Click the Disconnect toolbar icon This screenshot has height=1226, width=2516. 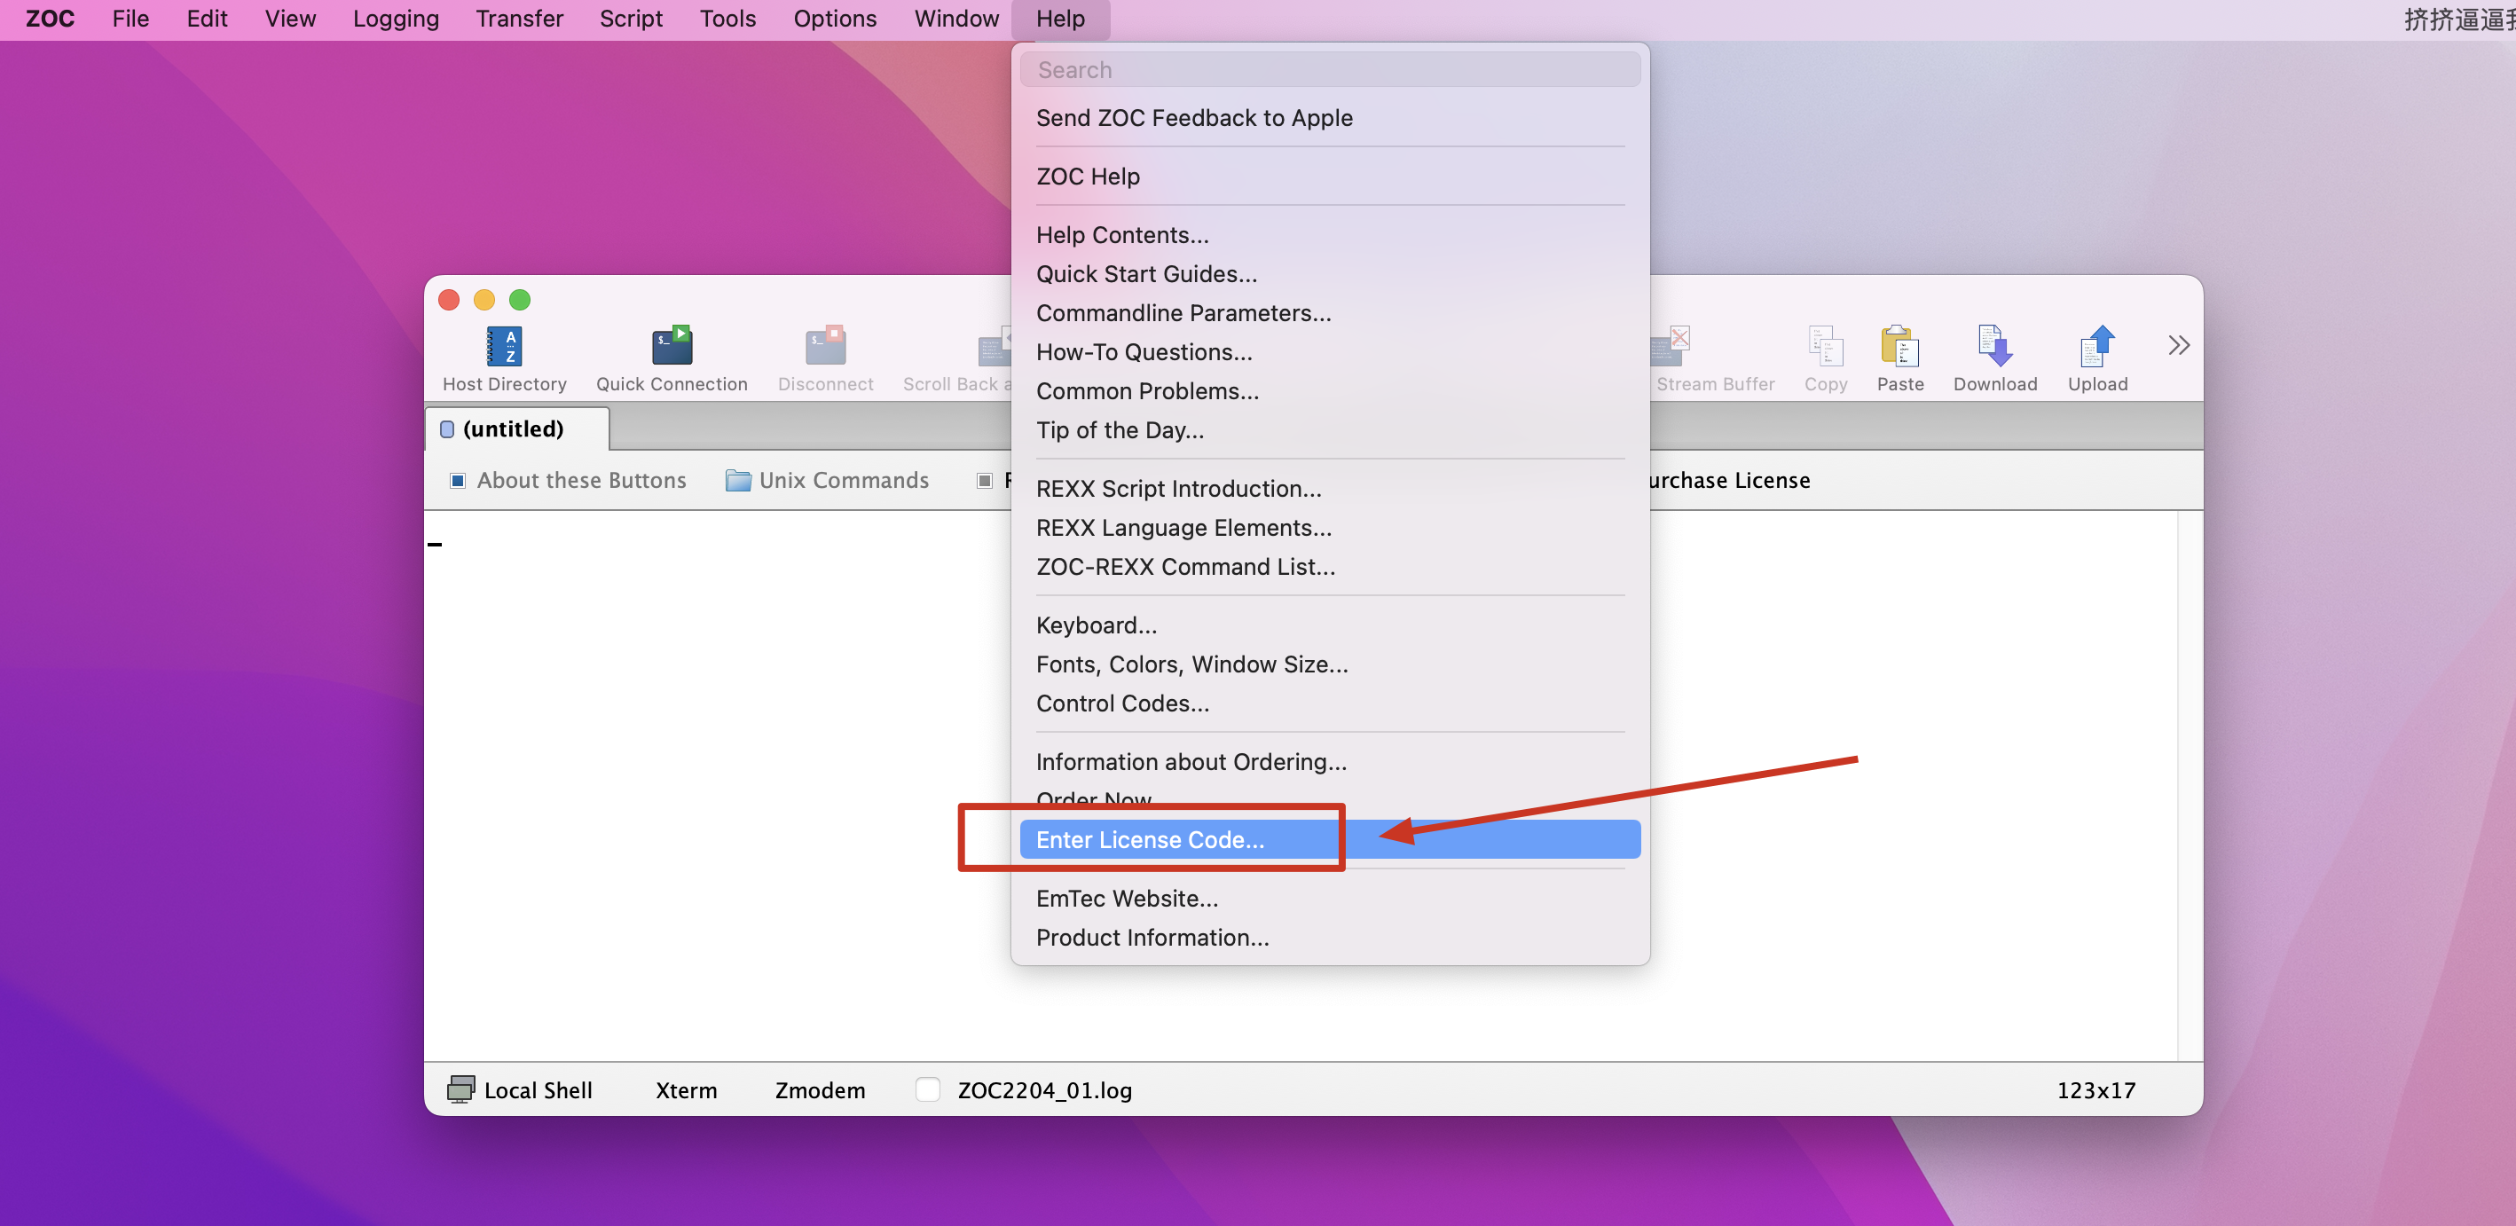824,346
